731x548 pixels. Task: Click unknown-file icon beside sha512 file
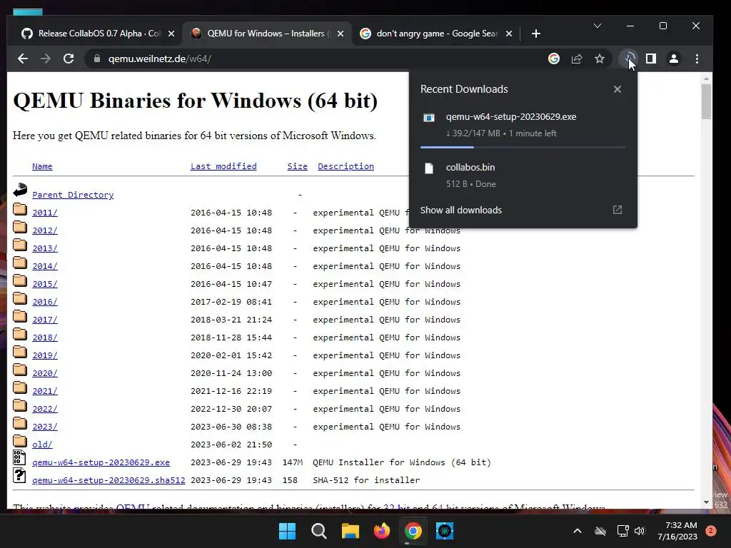pos(19,476)
